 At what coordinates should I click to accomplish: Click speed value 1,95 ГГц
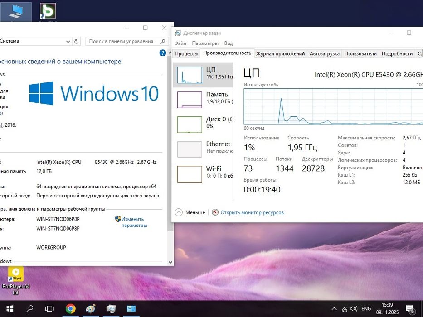[302, 148]
